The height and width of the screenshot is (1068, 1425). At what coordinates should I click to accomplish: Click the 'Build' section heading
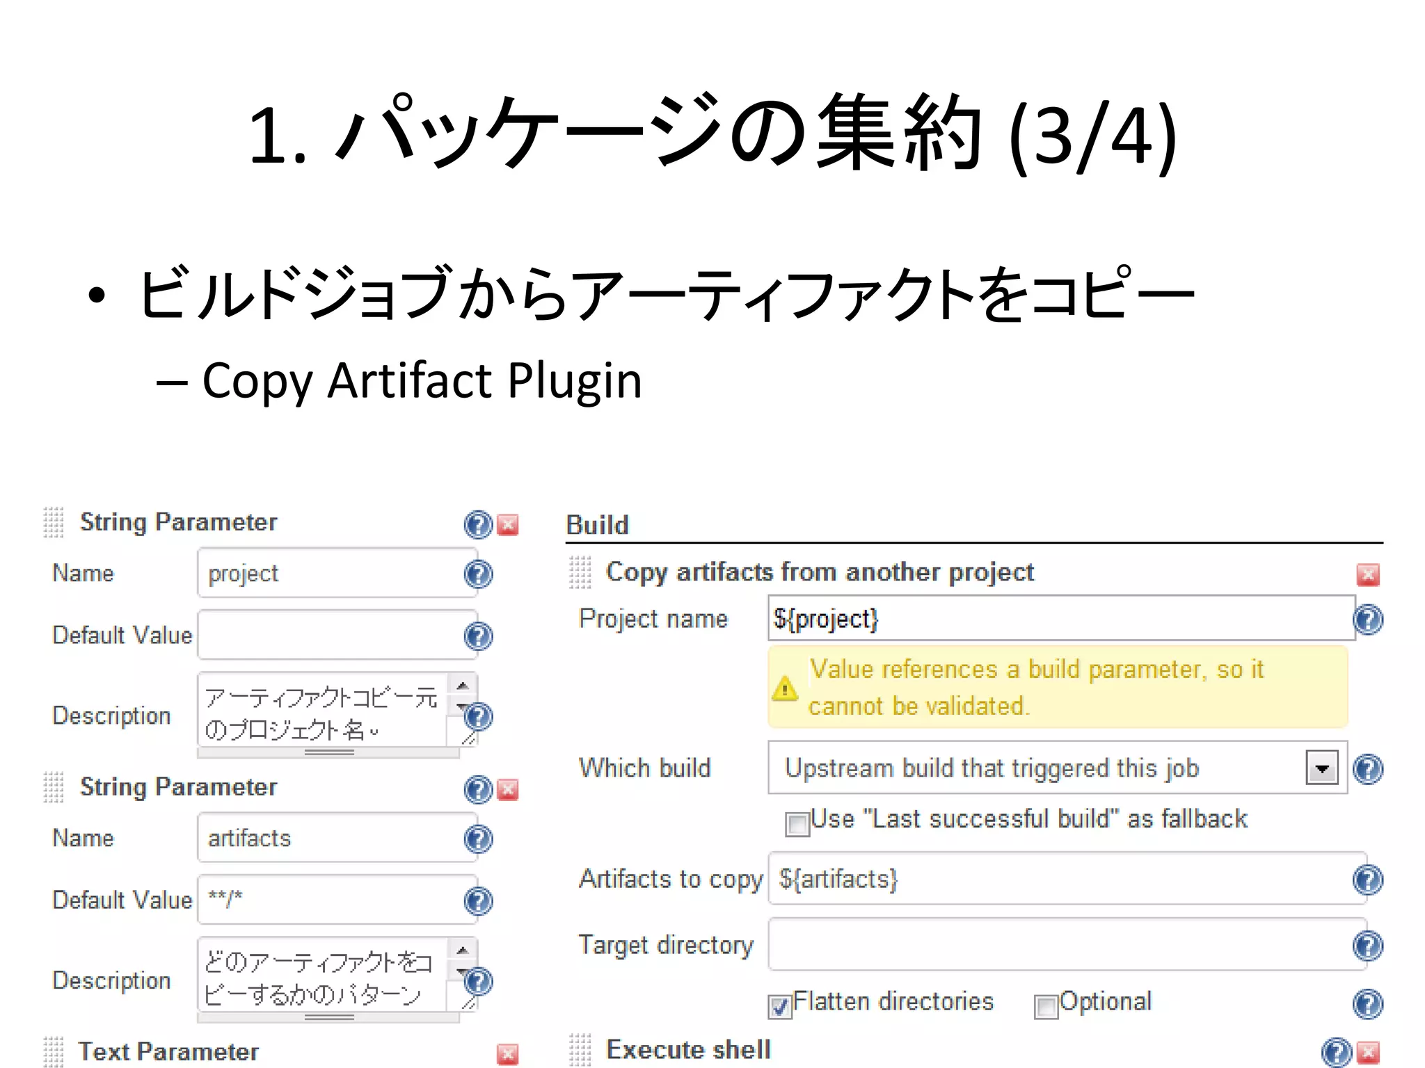click(598, 525)
